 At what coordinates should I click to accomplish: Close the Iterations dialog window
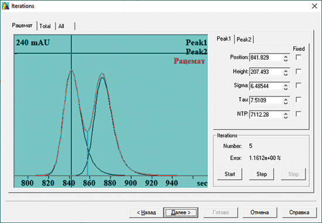click(314, 6)
